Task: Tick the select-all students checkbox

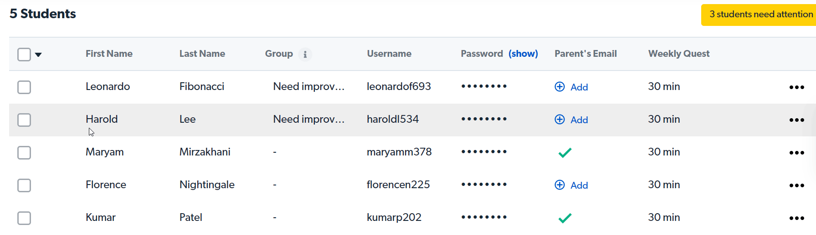Action: (24, 55)
